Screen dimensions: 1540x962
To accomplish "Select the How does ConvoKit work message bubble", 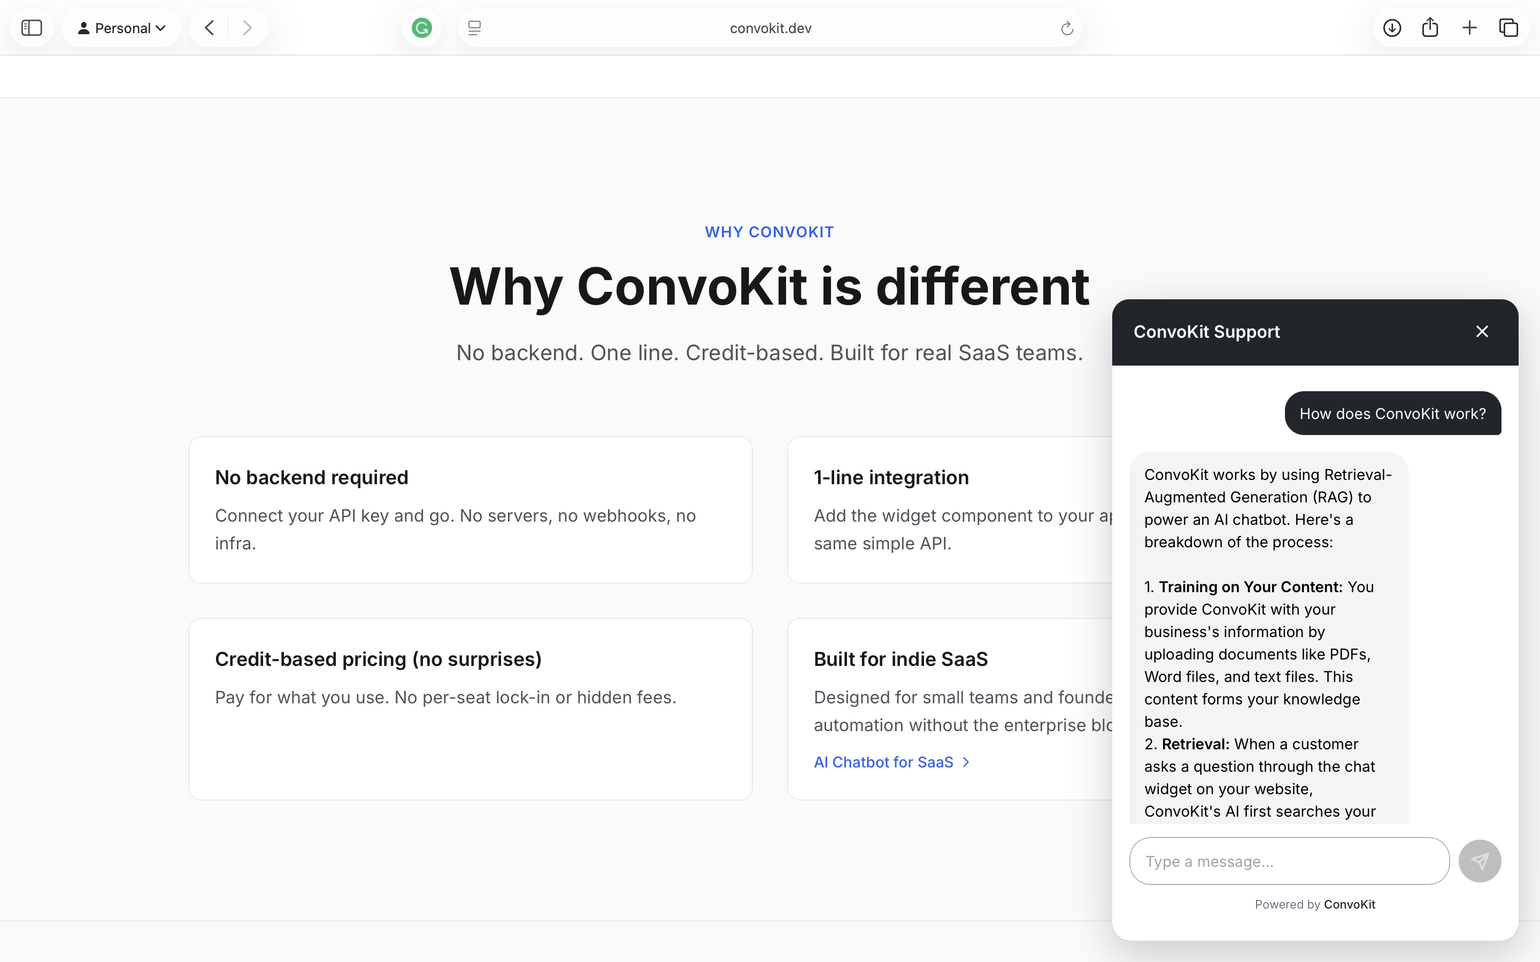I will click(1392, 413).
